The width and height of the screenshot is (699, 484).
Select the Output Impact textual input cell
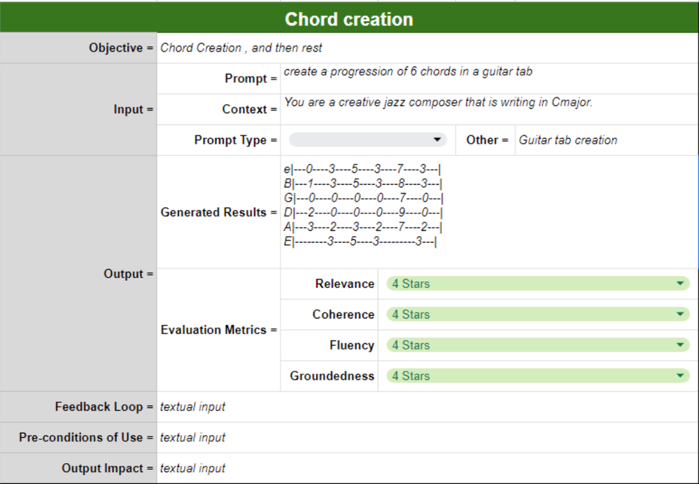(x=428, y=468)
